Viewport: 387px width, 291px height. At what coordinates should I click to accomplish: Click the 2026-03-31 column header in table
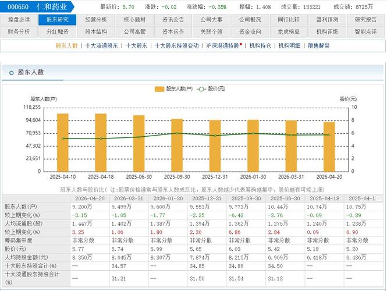(x=129, y=198)
